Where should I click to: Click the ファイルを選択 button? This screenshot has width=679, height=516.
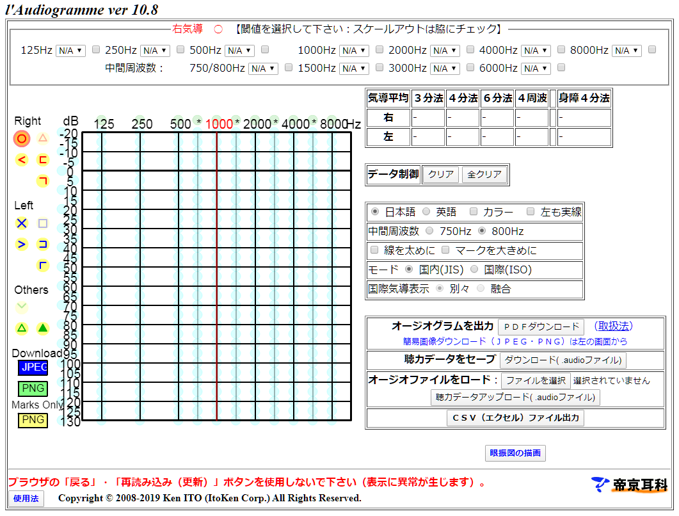536,381
